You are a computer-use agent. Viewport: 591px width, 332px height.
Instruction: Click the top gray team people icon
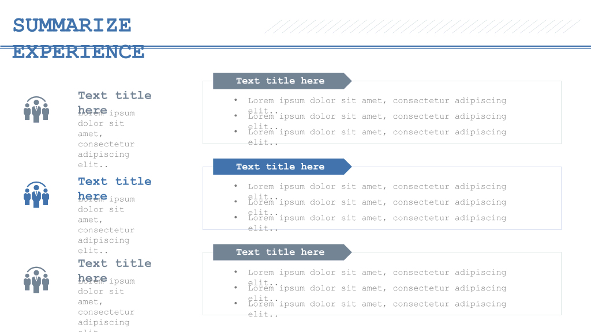pyautogui.click(x=36, y=110)
